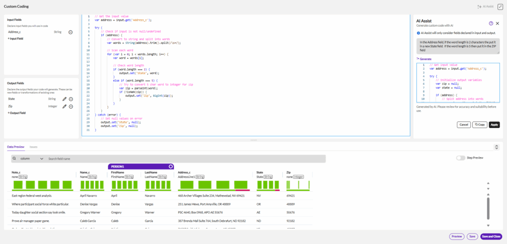Remove the State output field
This screenshot has height=244, width=507.
[x=71, y=99]
